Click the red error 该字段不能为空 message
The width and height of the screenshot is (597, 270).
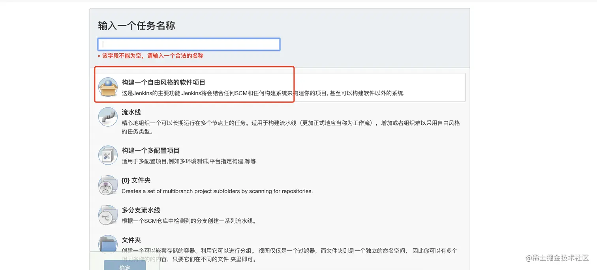tap(151, 56)
